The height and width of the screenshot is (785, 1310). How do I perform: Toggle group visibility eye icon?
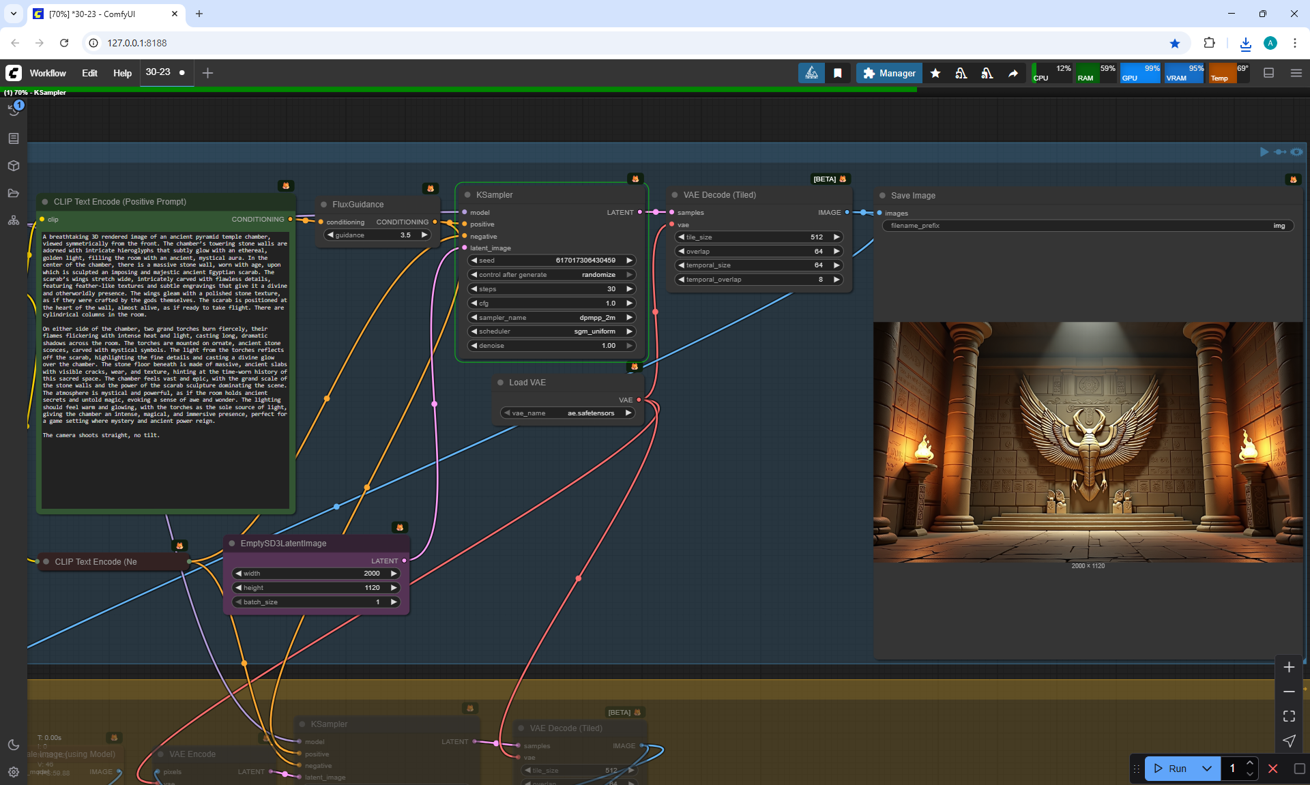pyautogui.click(x=1296, y=152)
